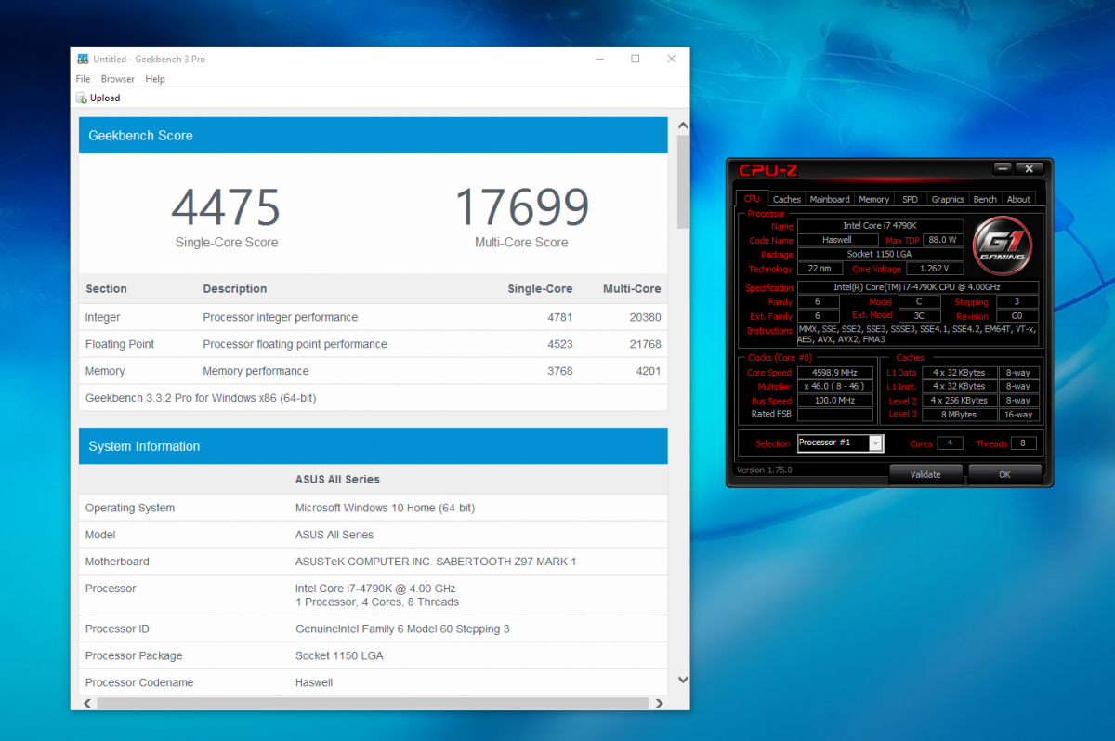Click the 17699 Multi-Core Score value

click(521, 207)
